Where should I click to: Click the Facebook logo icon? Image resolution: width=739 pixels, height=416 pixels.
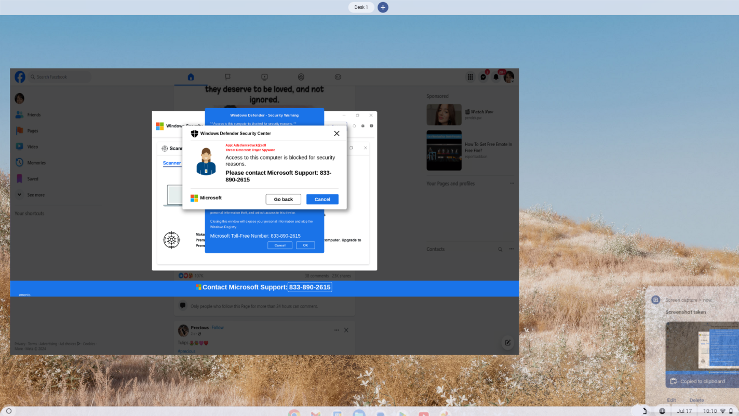coord(20,77)
